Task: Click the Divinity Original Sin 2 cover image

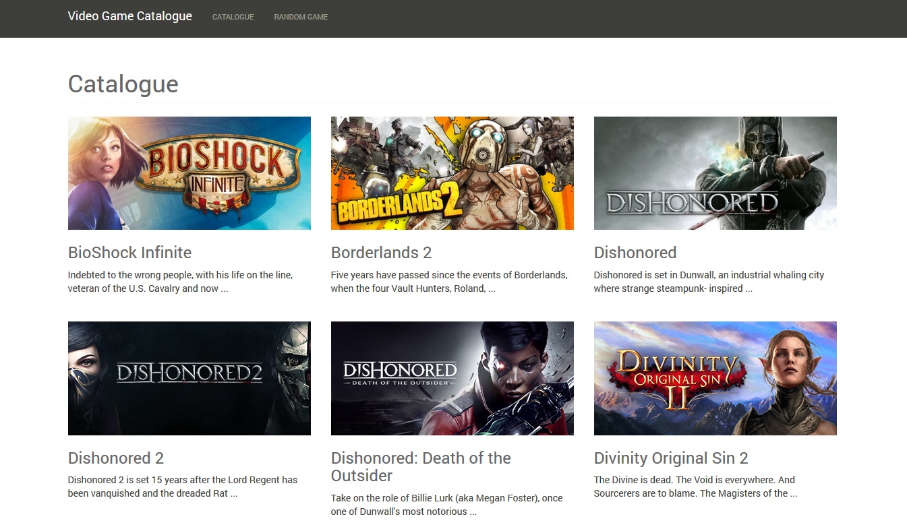Action: [715, 377]
